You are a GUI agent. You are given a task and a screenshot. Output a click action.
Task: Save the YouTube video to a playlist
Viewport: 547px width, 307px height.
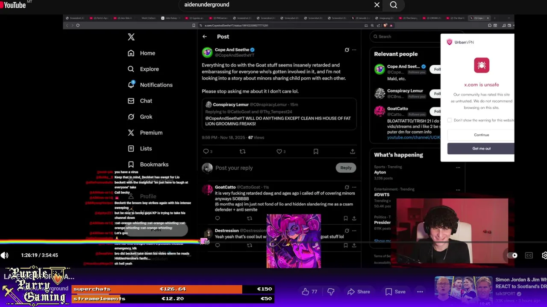click(x=395, y=292)
